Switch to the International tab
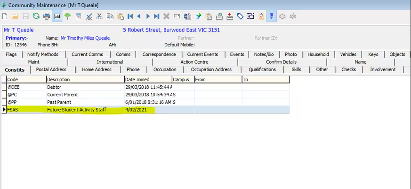This screenshot has height=189, width=411. click(110, 62)
